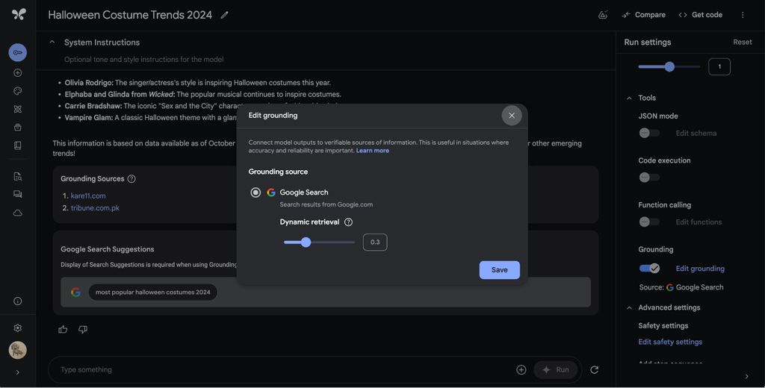Screen dimensions: 765x388
Task: Enable the JSON mode toggle
Action: [648, 133]
